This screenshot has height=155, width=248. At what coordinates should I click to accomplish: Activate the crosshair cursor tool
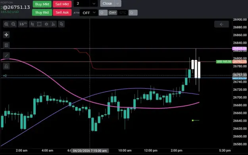[x=6, y=35]
